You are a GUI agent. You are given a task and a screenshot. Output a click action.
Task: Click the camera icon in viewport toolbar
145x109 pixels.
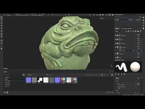pyautogui.click(x=113, y=15)
